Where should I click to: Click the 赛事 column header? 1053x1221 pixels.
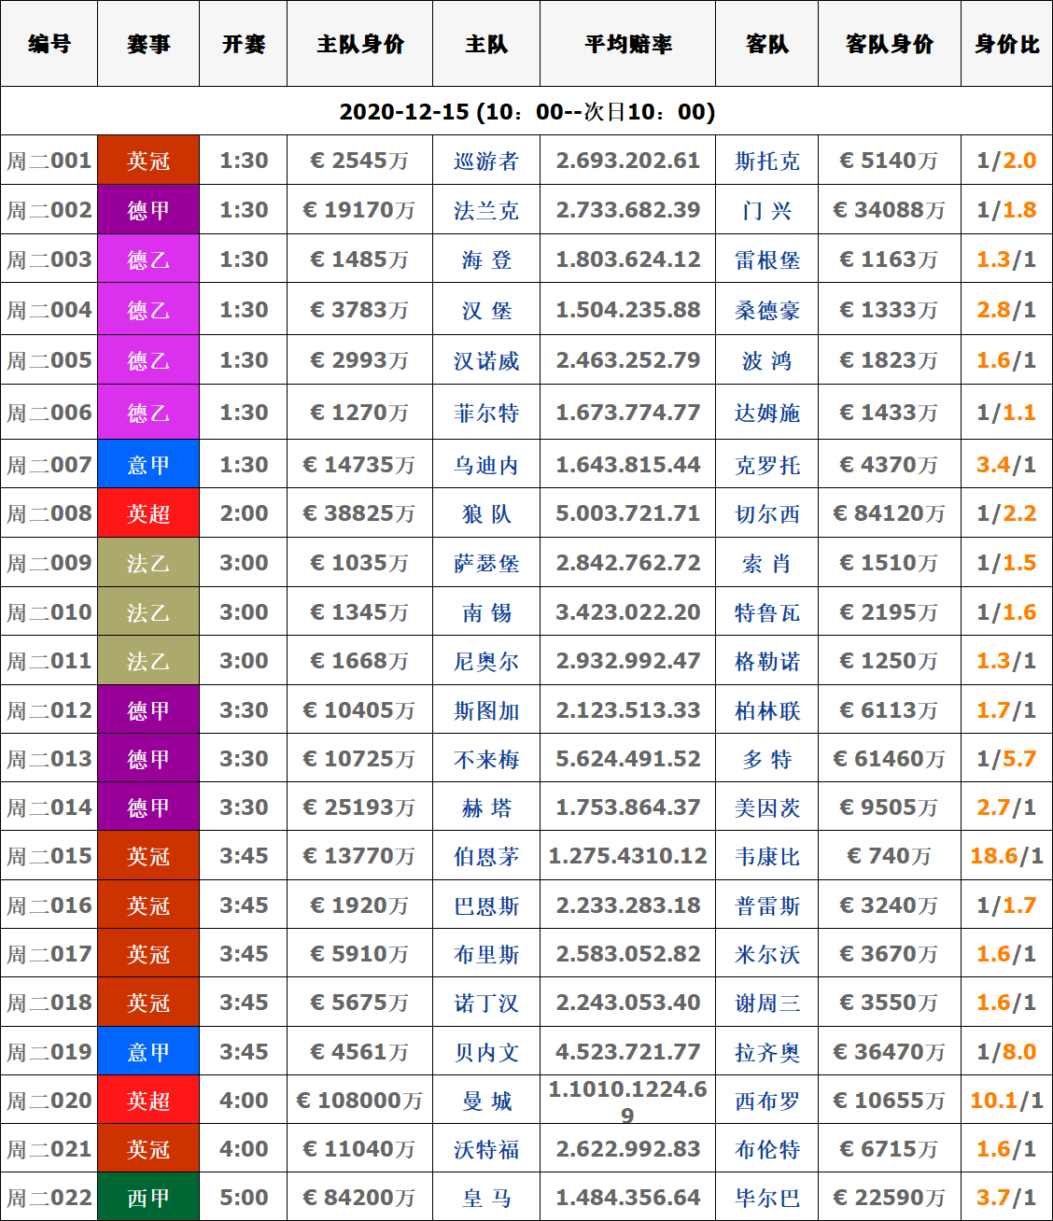point(148,44)
